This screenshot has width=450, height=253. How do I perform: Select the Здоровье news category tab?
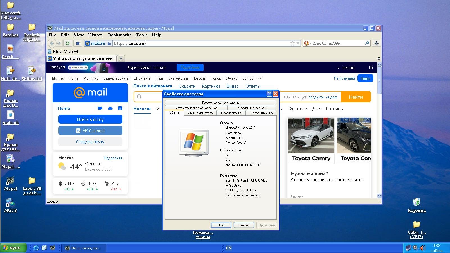pos(297,109)
